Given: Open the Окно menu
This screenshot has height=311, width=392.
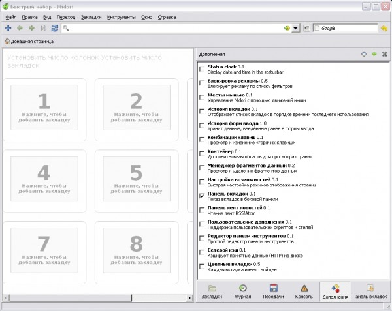Looking at the screenshot, I should pyautogui.click(x=147, y=17).
